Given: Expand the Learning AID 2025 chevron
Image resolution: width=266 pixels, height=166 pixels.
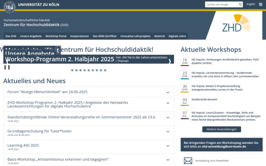Looking at the screenshot, I should (x=168, y=146).
